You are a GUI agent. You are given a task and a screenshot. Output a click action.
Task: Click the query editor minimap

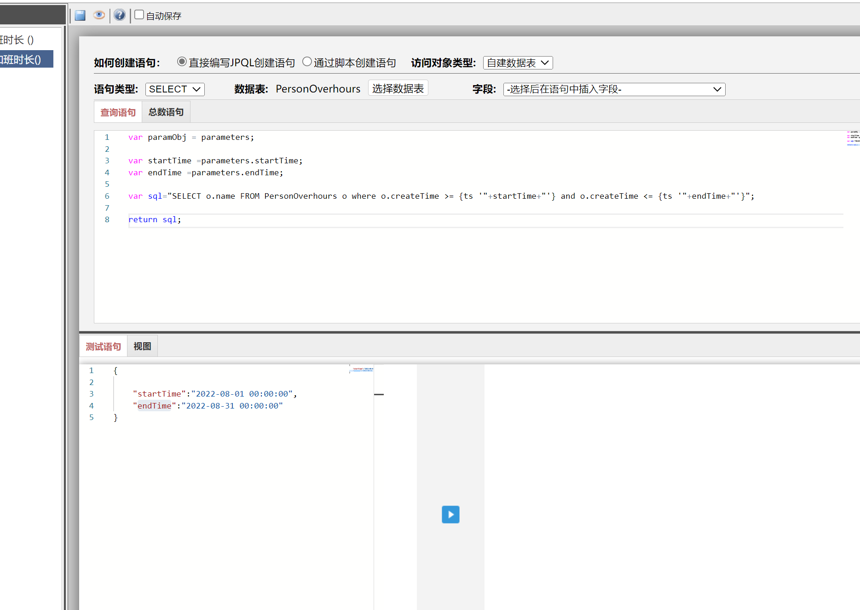[853, 138]
